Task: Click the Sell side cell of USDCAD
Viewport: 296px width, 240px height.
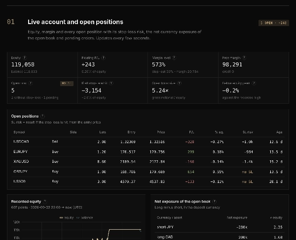Action: click(x=55, y=142)
